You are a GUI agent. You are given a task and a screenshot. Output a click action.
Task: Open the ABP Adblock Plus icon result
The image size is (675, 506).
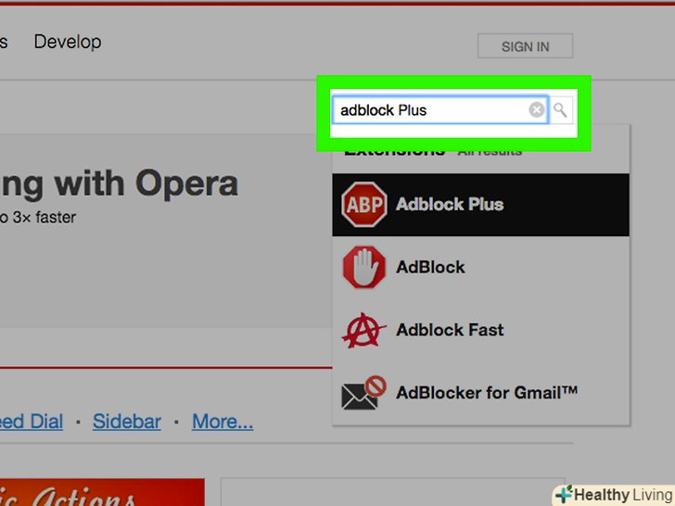pos(364,205)
